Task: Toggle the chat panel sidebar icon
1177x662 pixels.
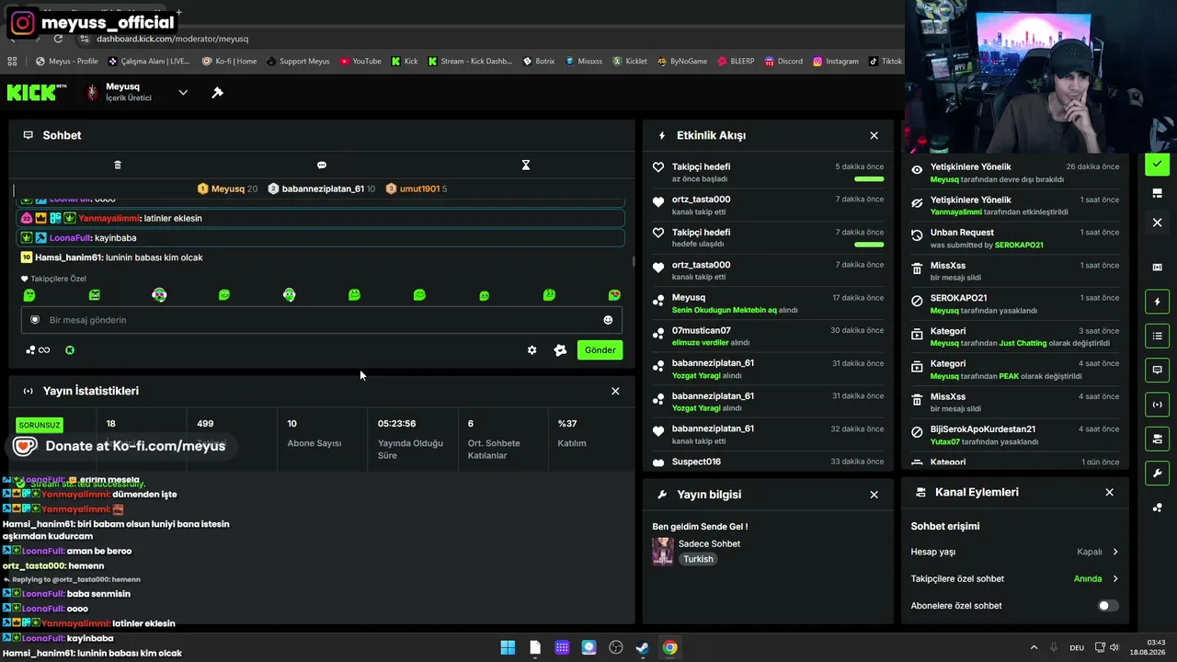Action: click(x=1157, y=371)
